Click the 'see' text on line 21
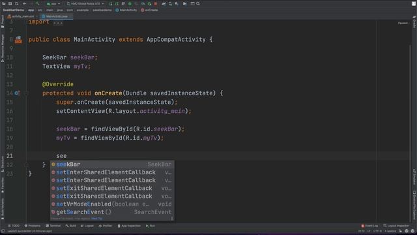Viewport: 417px width, 235px height. (61, 156)
